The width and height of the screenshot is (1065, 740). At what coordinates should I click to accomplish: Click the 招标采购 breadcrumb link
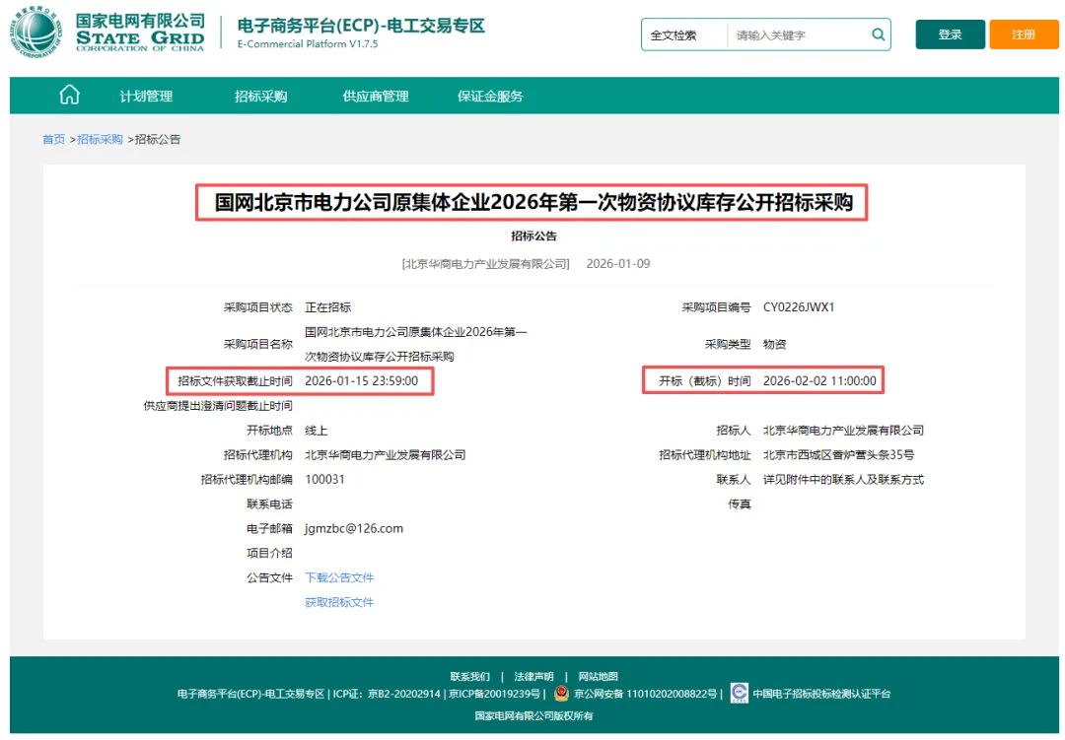click(100, 139)
